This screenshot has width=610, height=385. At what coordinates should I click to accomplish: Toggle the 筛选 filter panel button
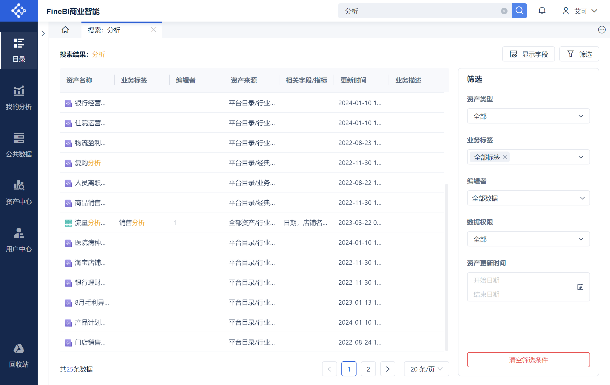tap(579, 54)
